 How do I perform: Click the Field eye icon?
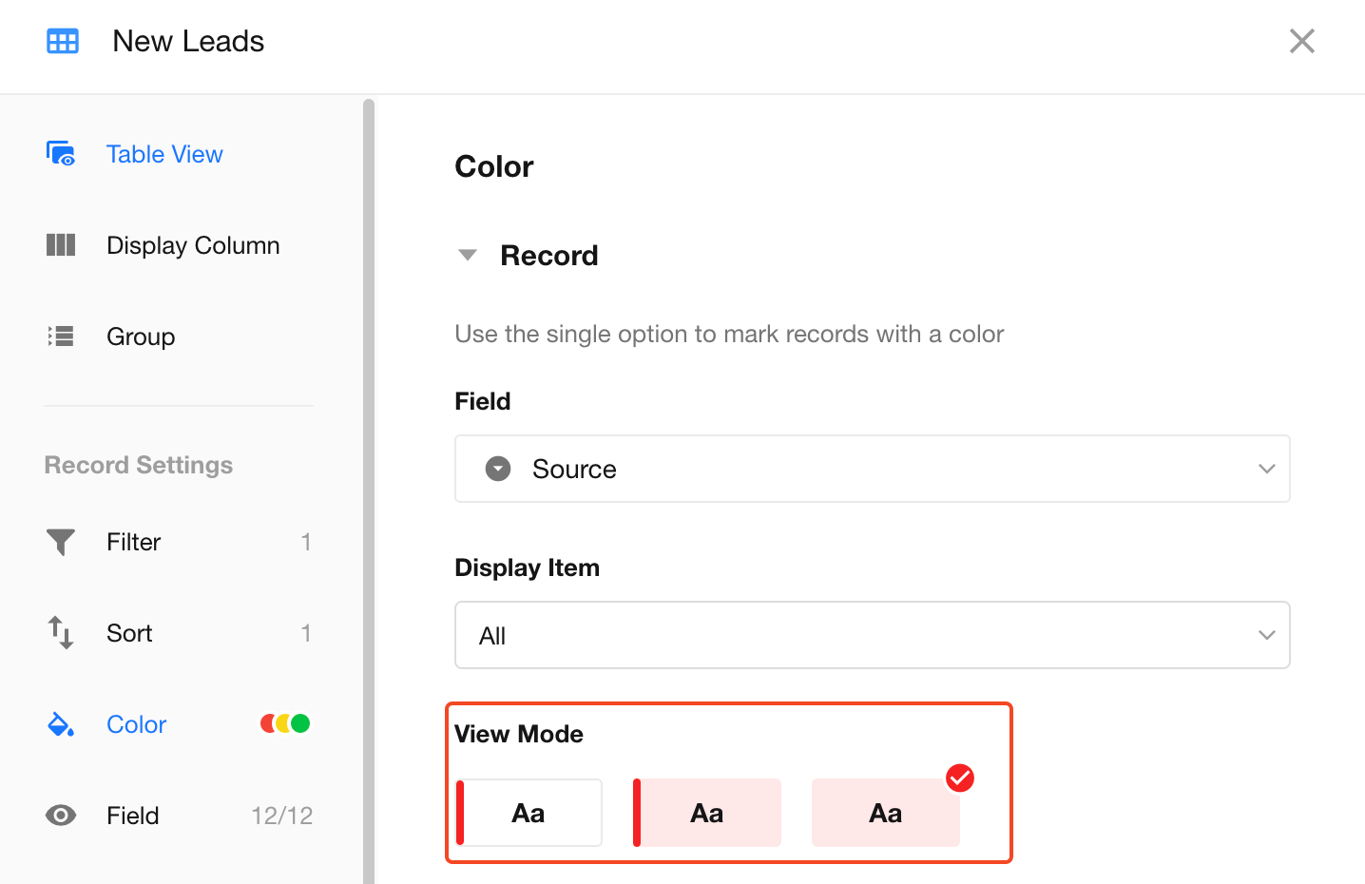pyautogui.click(x=61, y=816)
